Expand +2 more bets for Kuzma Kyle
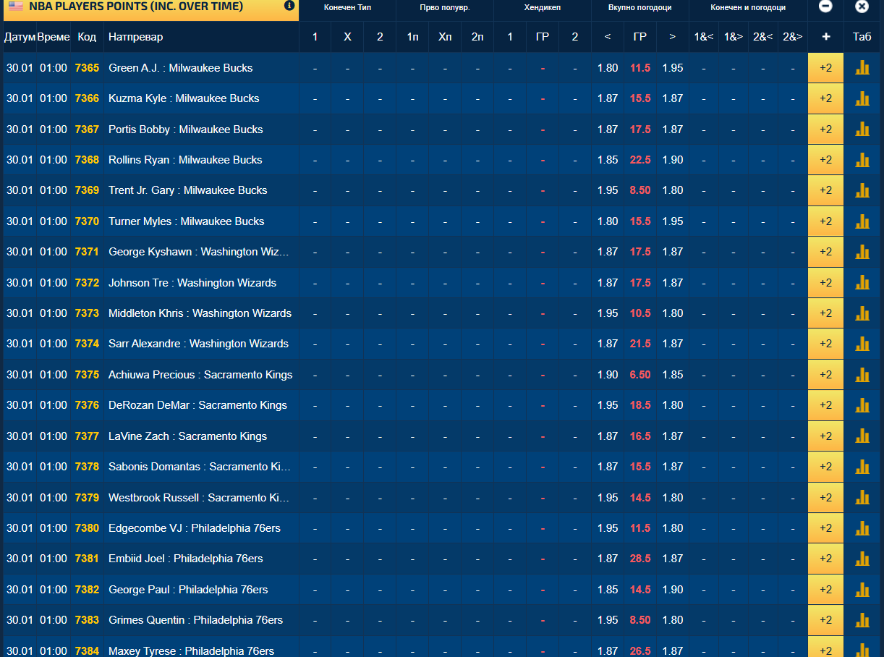This screenshot has height=657, width=884. 825,98
